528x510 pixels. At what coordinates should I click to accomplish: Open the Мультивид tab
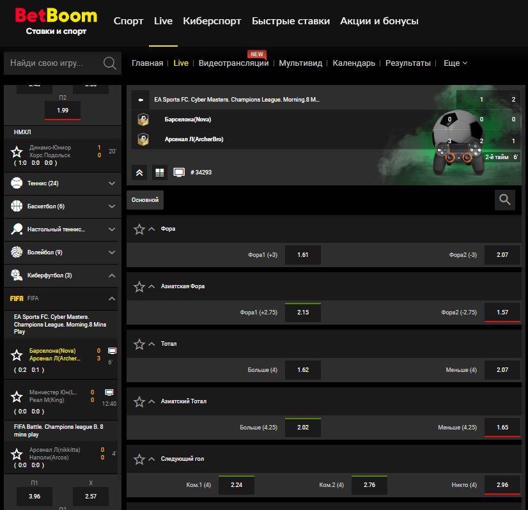pyautogui.click(x=300, y=63)
